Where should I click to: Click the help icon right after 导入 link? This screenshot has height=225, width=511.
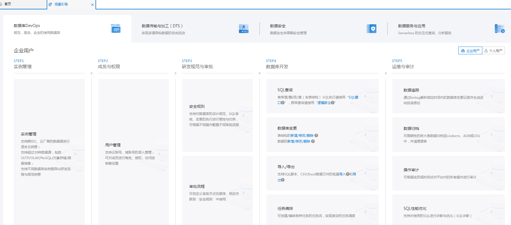[348, 174]
